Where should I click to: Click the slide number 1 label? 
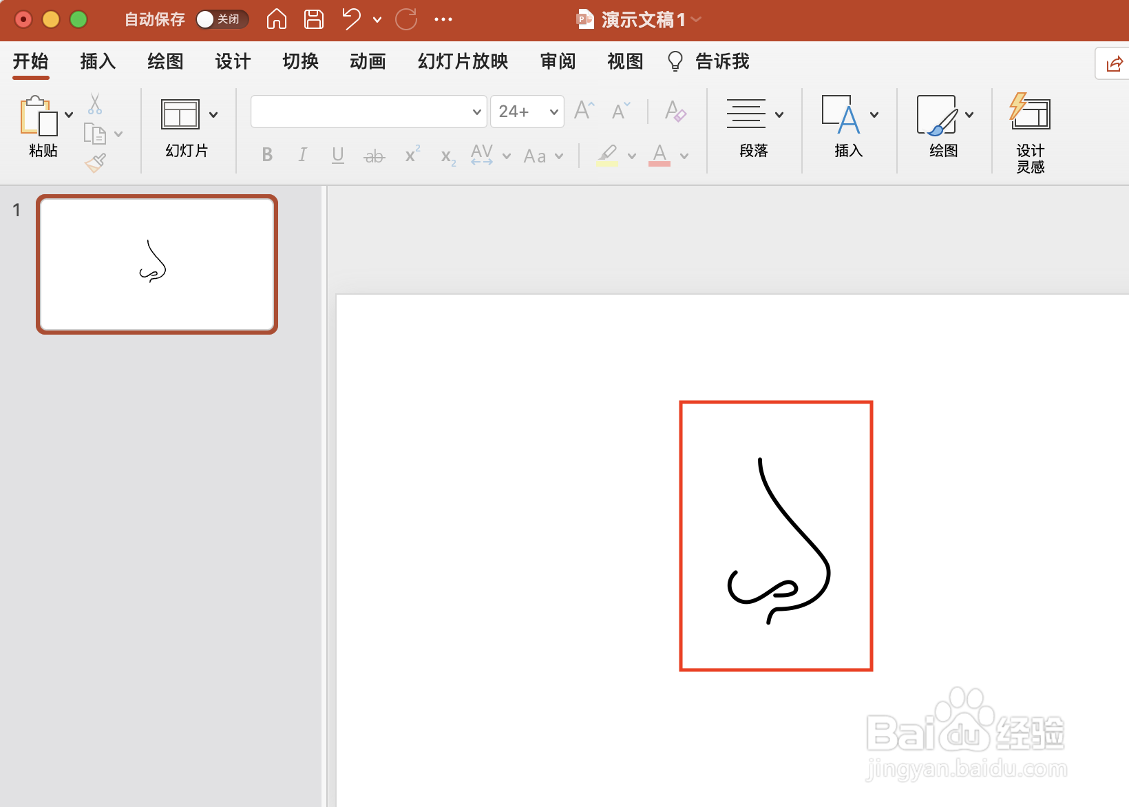coord(17,210)
